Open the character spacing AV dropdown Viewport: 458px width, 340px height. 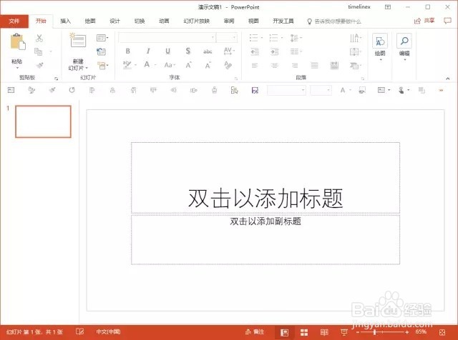click(x=229, y=51)
